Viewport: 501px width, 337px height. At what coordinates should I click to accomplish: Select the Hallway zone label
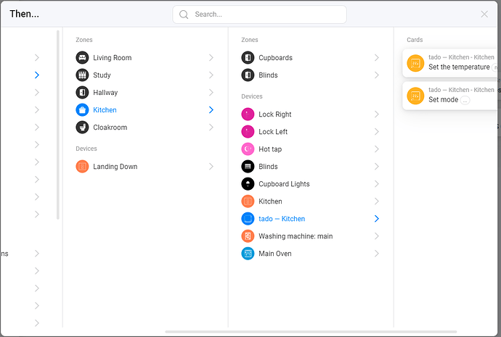[105, 93]
